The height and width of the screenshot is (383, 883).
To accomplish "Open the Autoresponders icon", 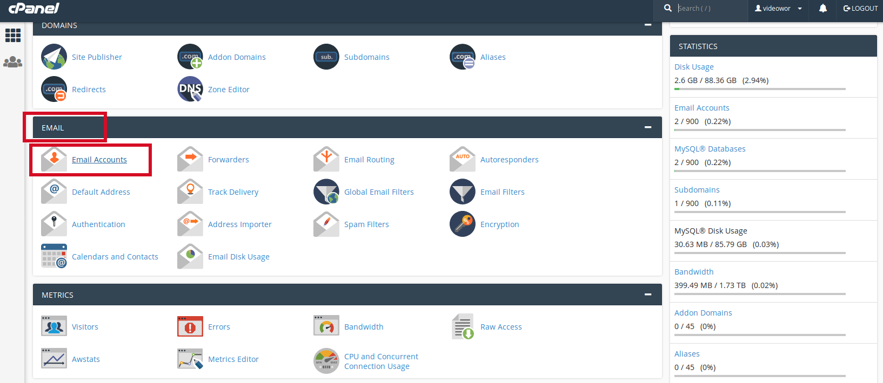I will [463, 159].
